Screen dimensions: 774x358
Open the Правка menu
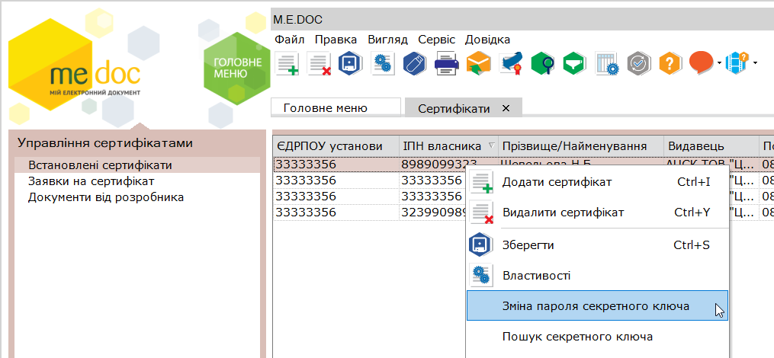[336, 40]
